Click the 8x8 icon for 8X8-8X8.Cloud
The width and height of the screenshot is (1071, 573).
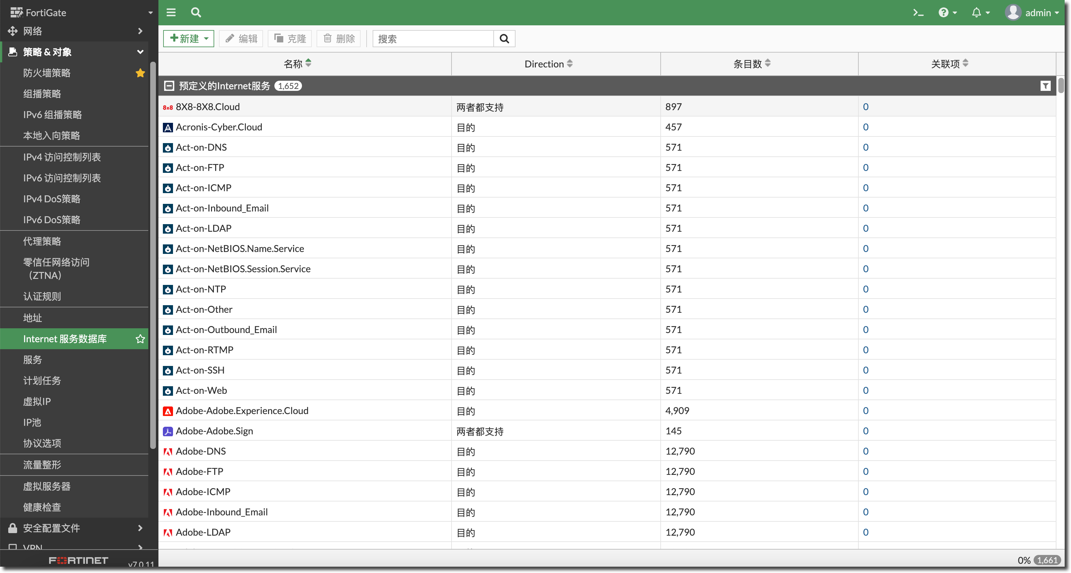[168, 107]
